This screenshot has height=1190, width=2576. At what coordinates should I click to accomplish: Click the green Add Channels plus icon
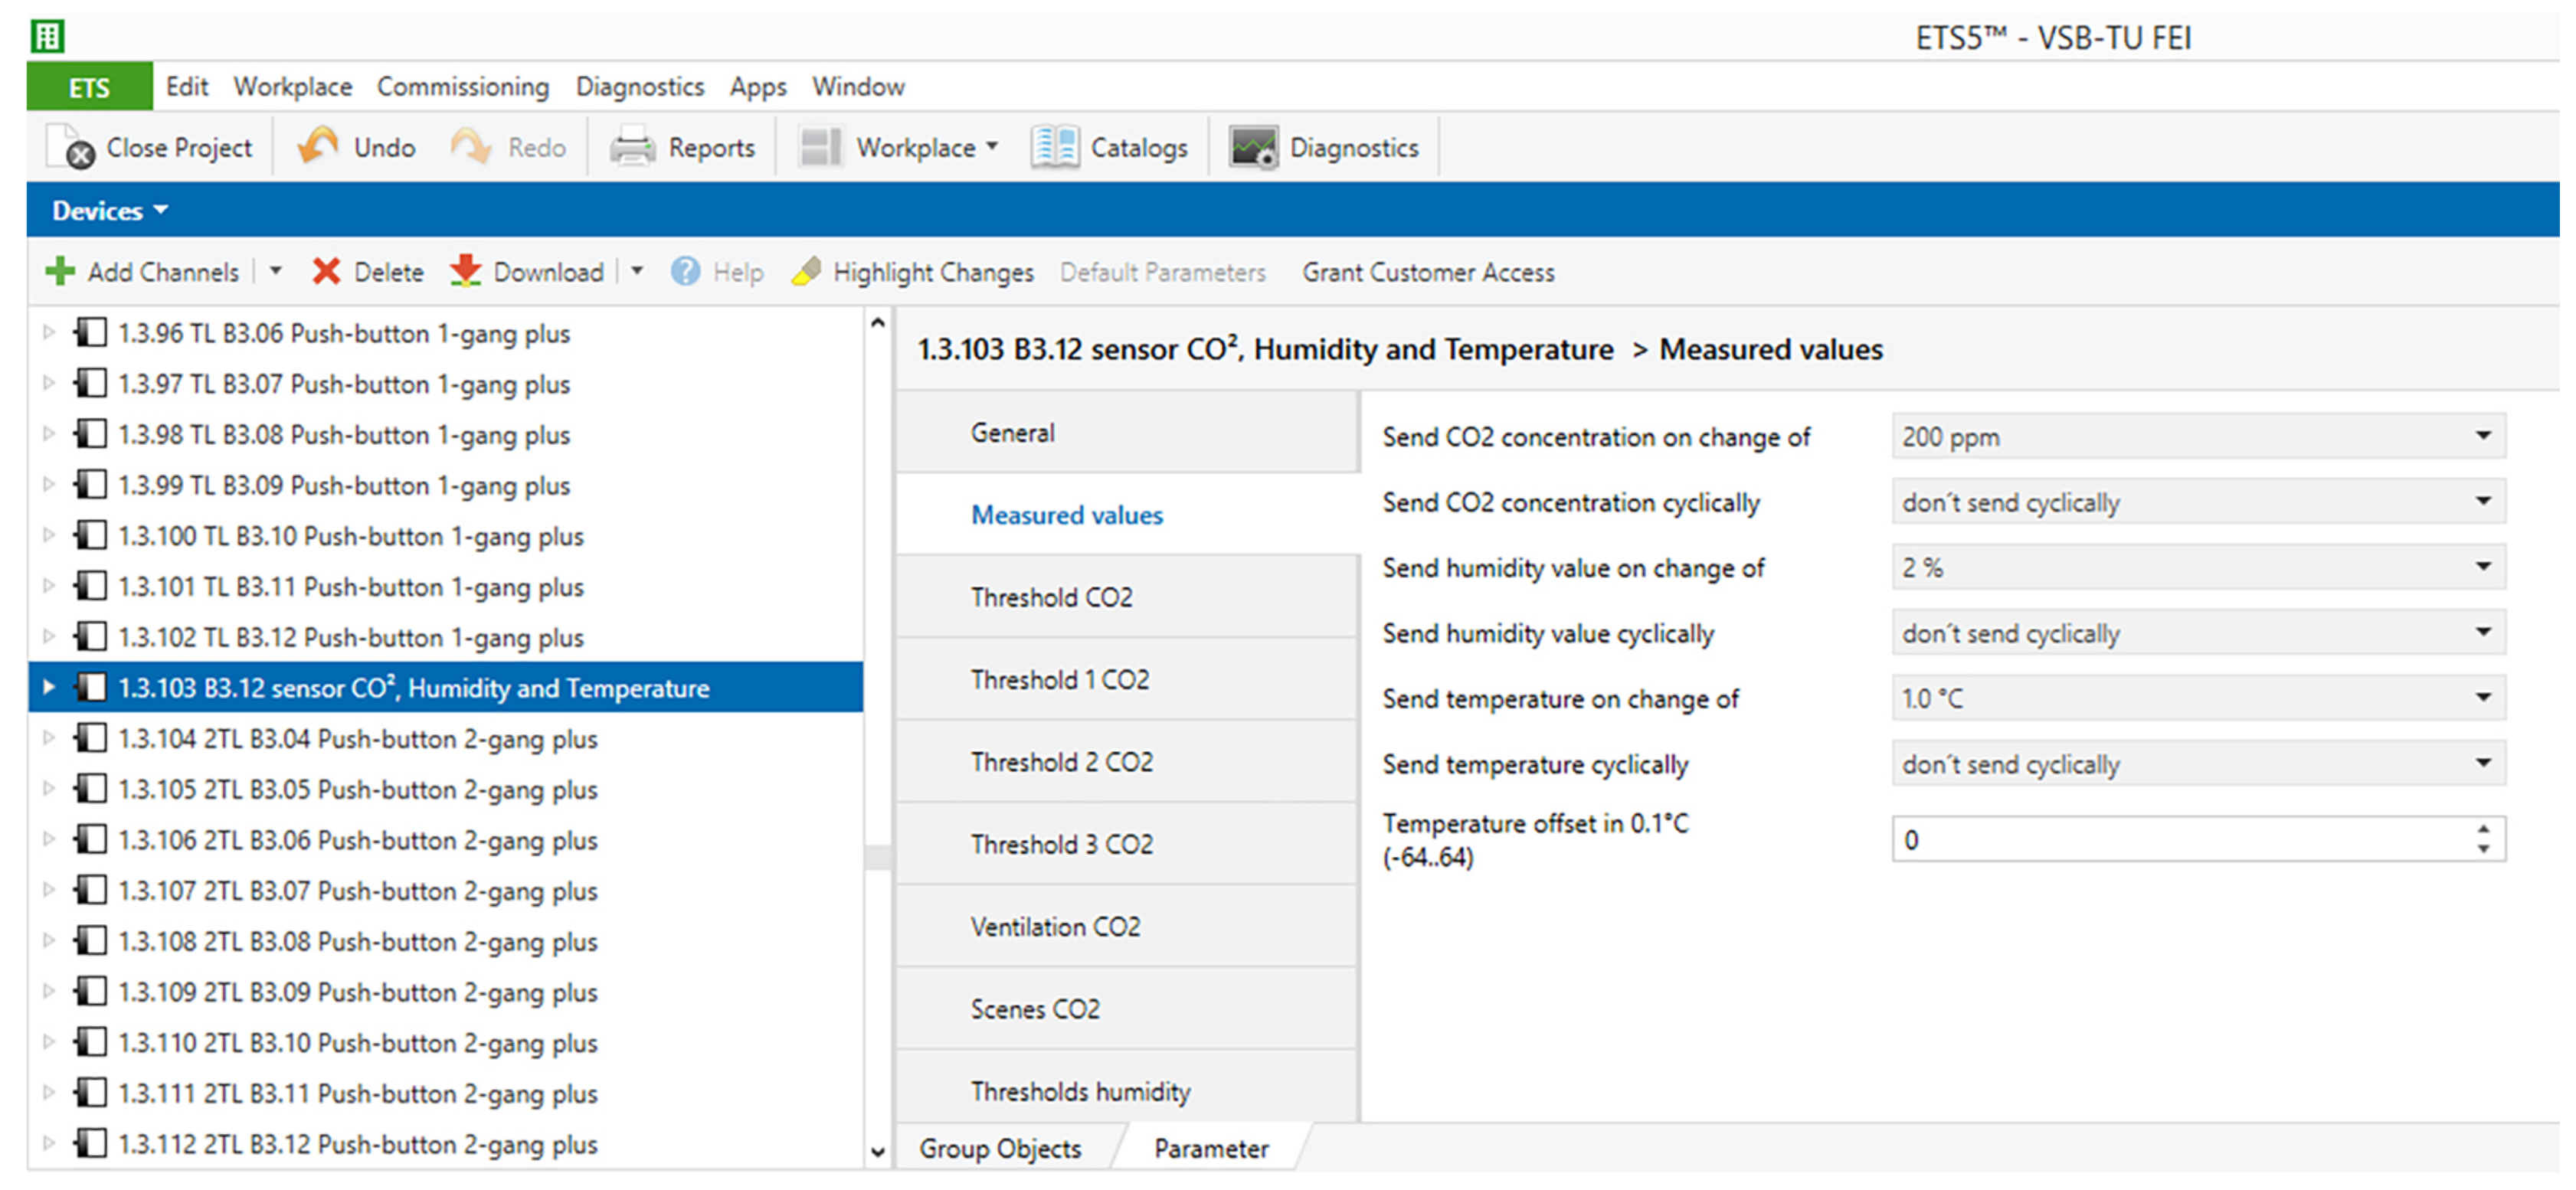[60, 272]
